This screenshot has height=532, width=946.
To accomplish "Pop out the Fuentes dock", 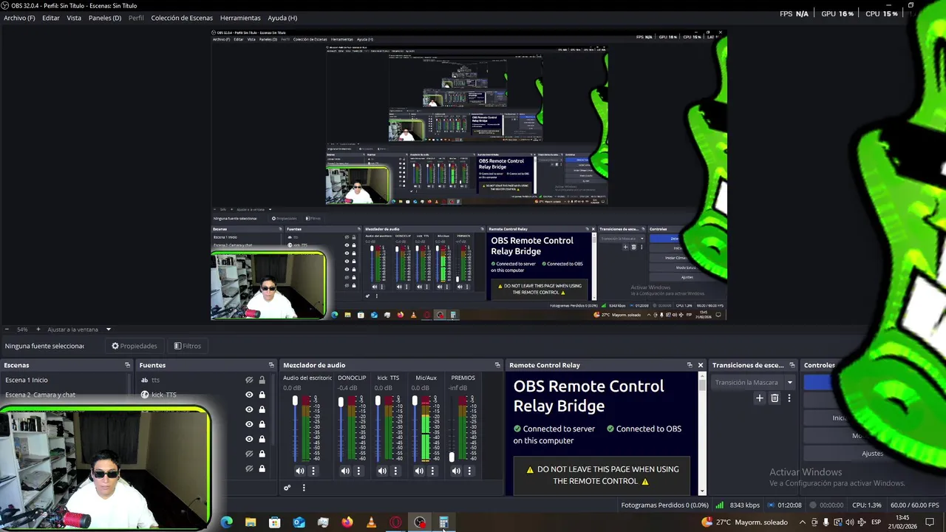I will [x=271, y=365].
